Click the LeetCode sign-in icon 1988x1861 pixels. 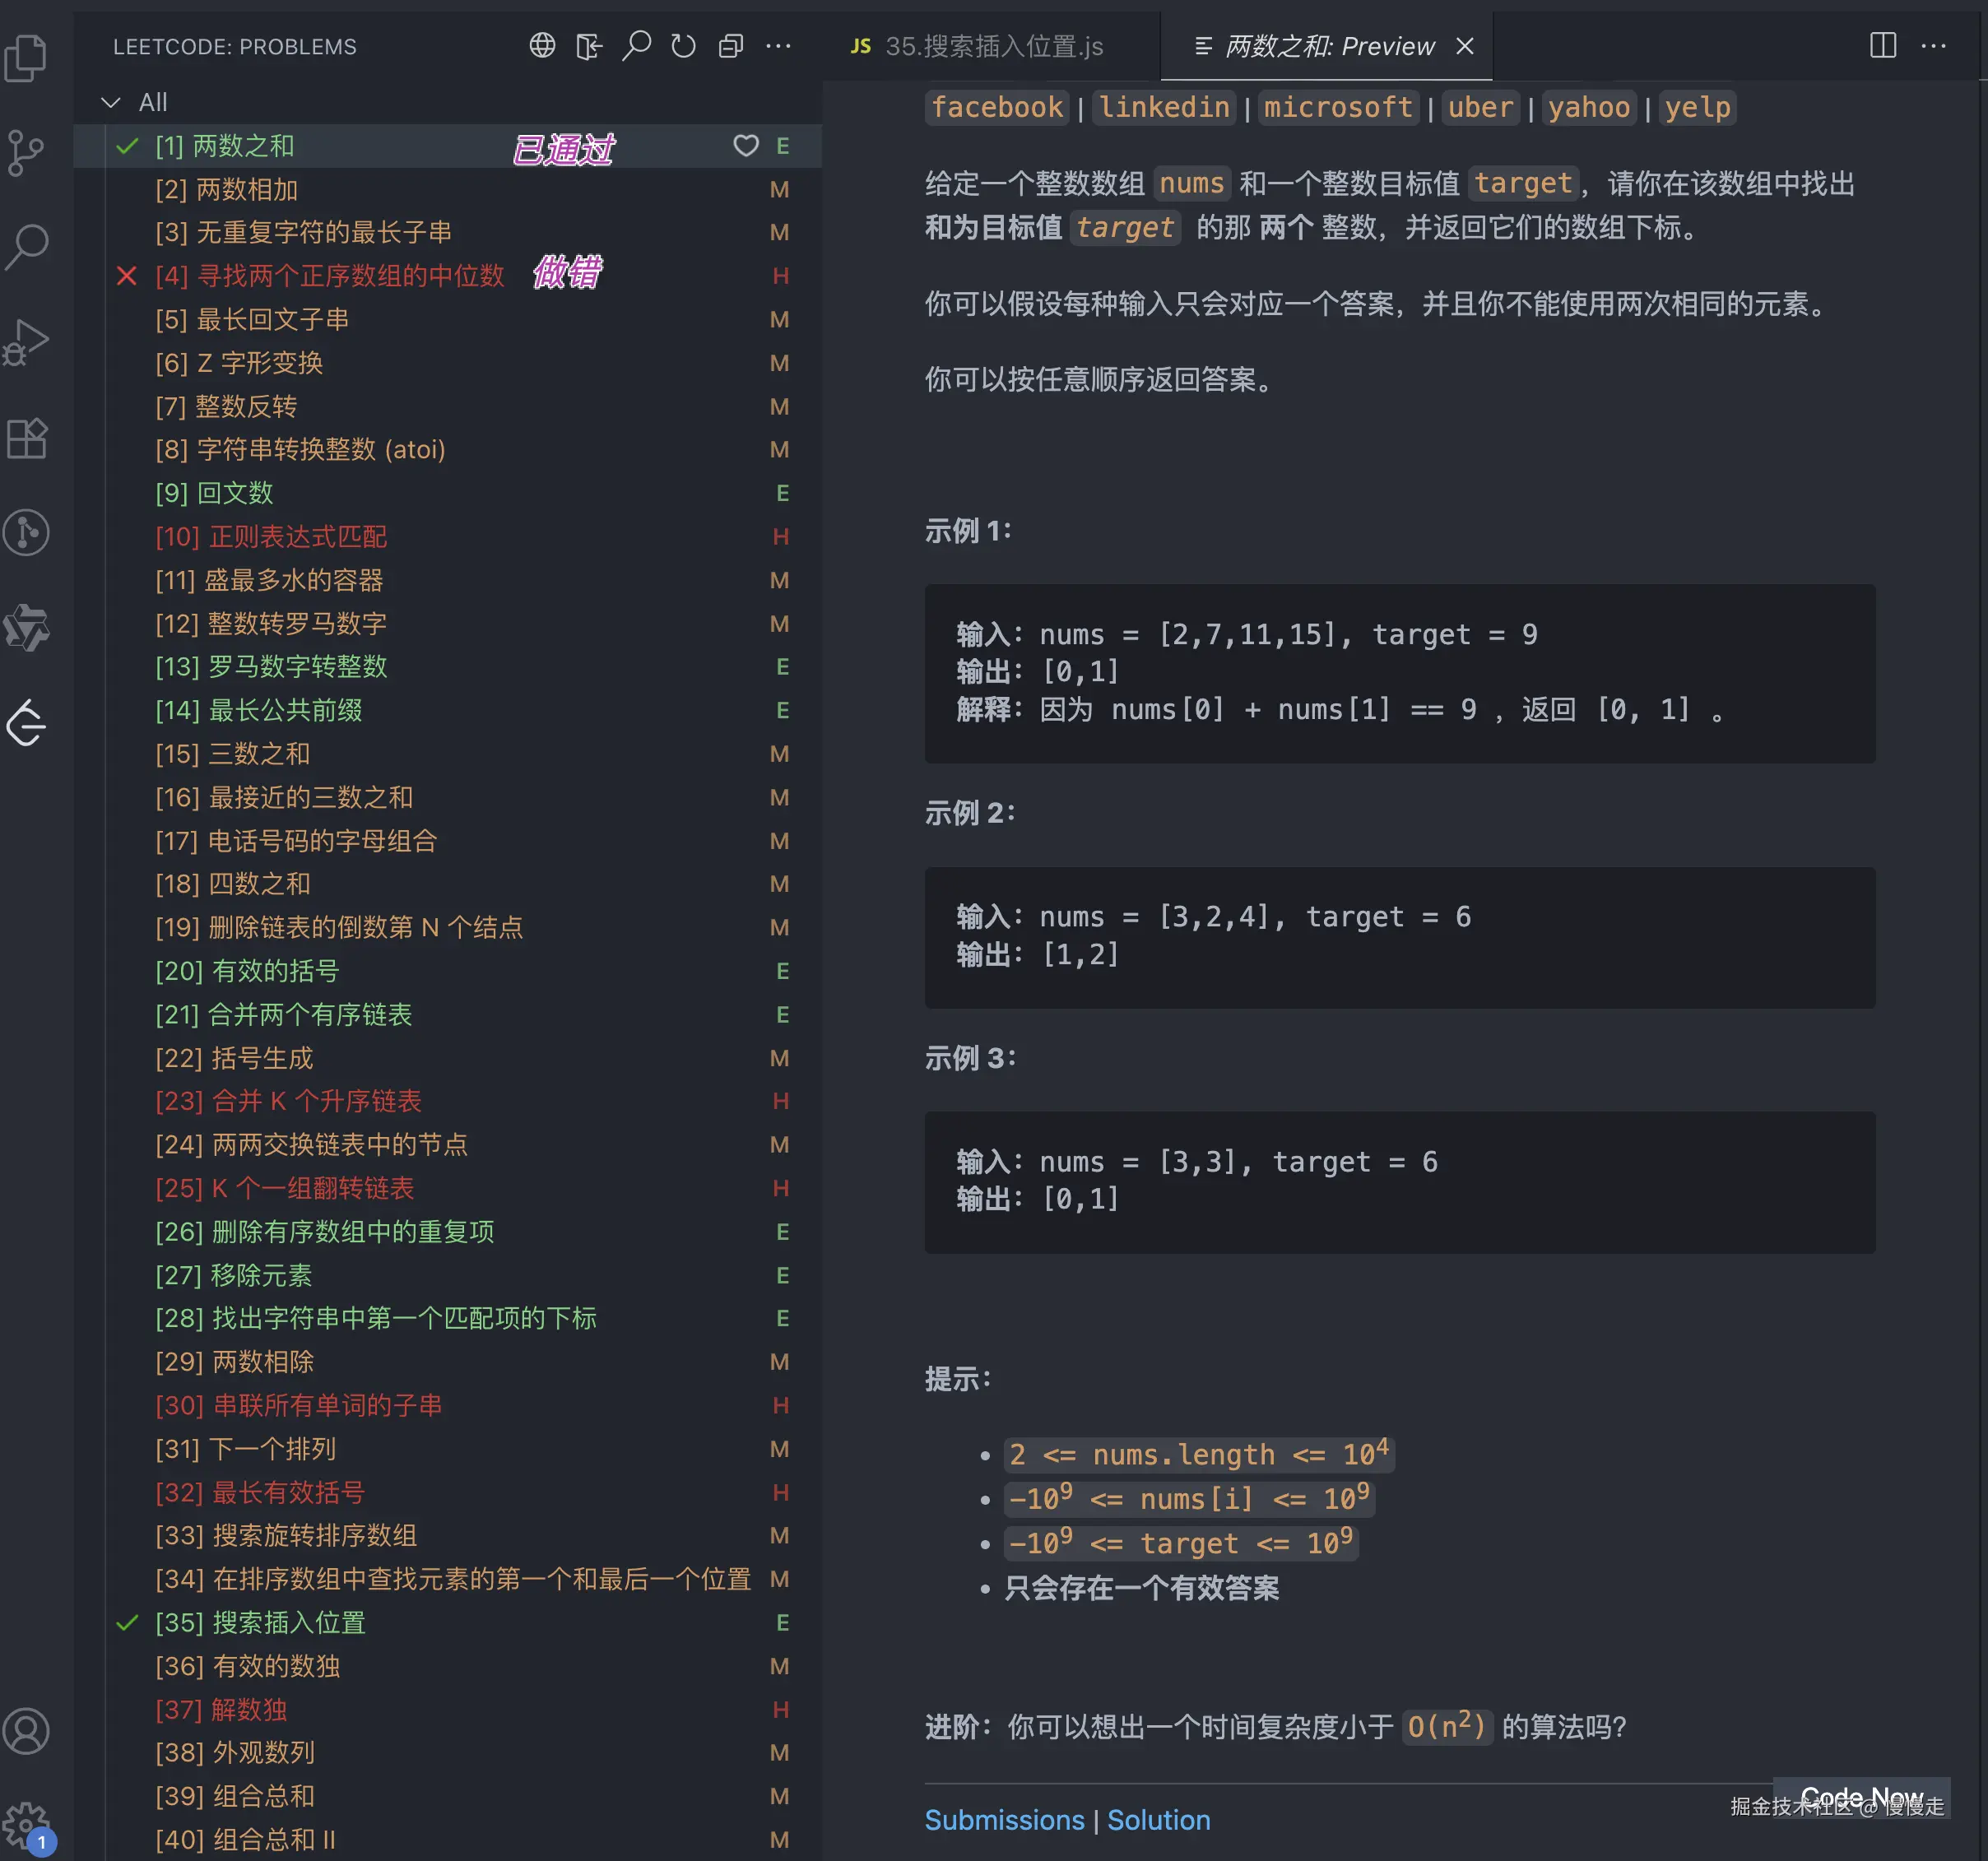(589, 46)
